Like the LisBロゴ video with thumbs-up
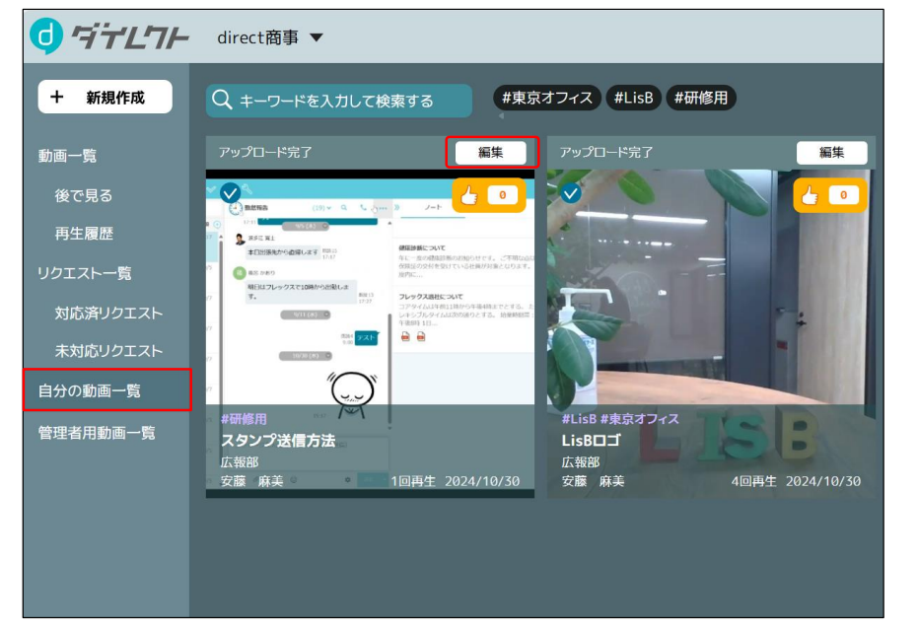The height and width of the screenshot is (632, 918). 811,195
